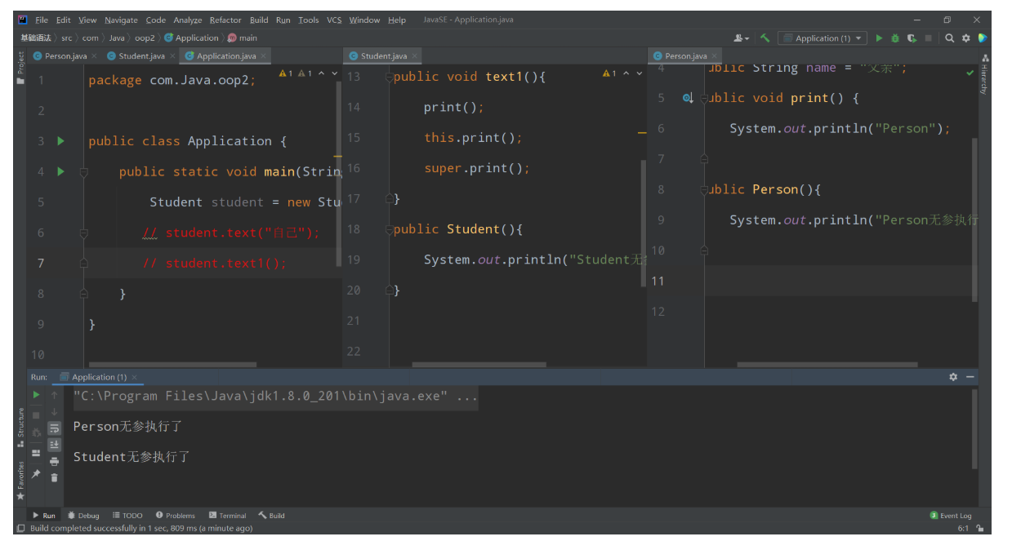Print the Run console output
Viewport: 1012px width, 541px height.
pos(54,461)
